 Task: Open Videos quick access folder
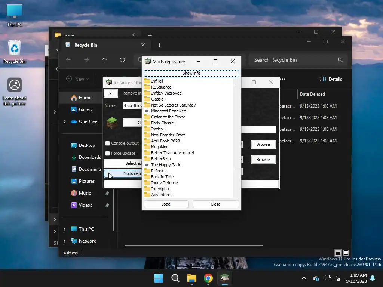click(82, 205)
